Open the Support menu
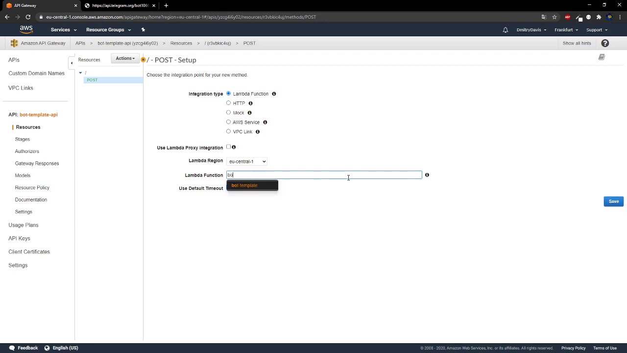 coord(597,30)
